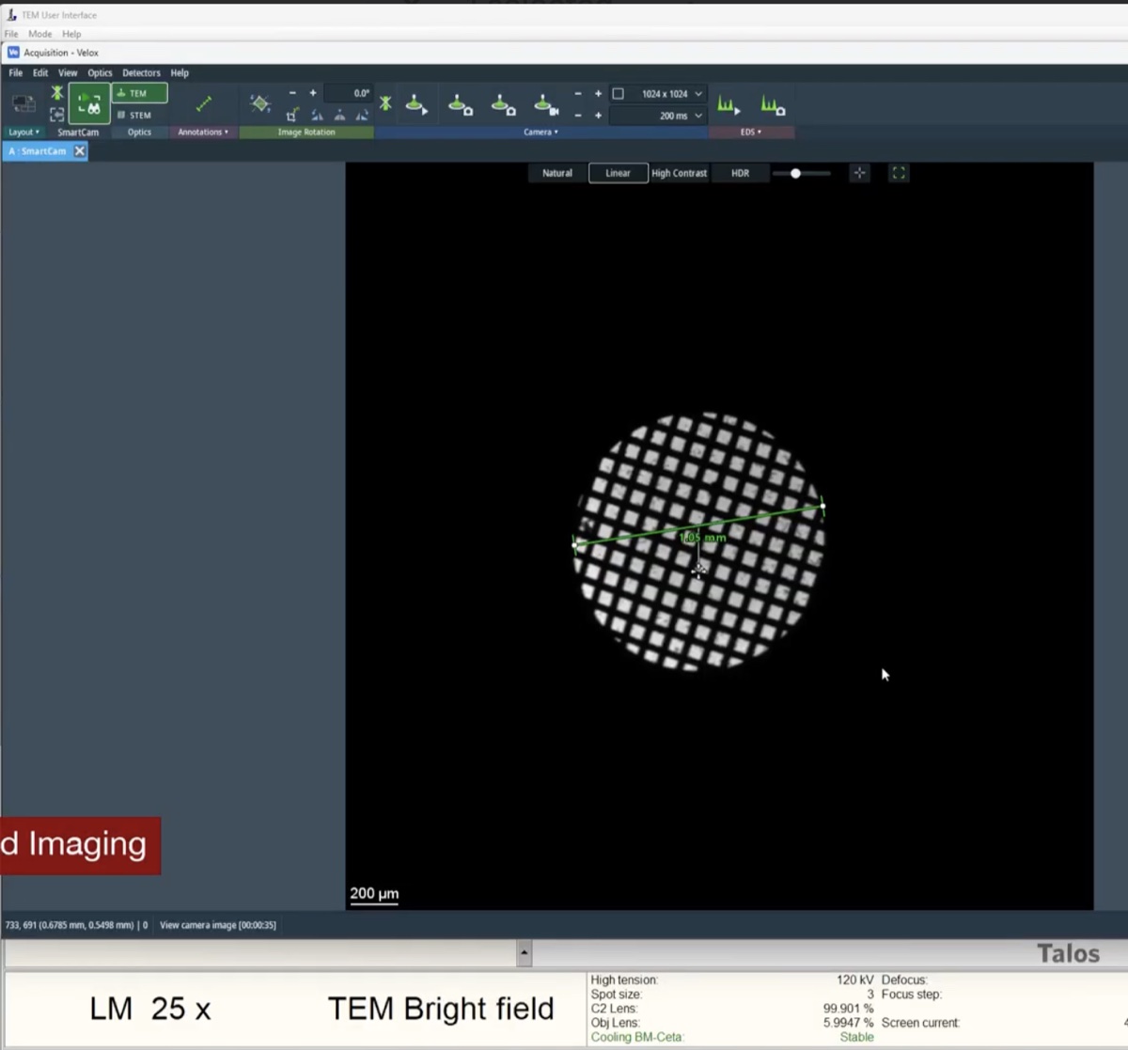
Task: Open Velox Help menu
Action: (x=180, y=72)
